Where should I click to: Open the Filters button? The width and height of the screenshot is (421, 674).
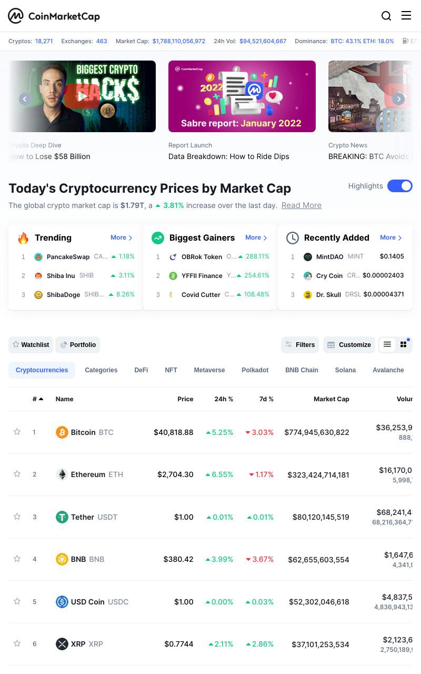(x=300, y=345)
